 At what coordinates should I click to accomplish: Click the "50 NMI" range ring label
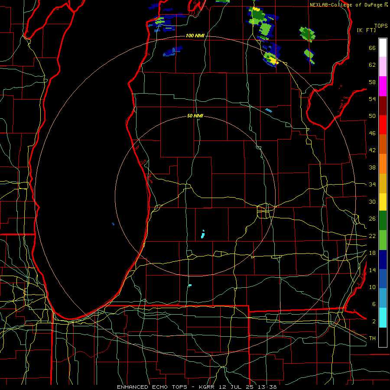[195, 116]
